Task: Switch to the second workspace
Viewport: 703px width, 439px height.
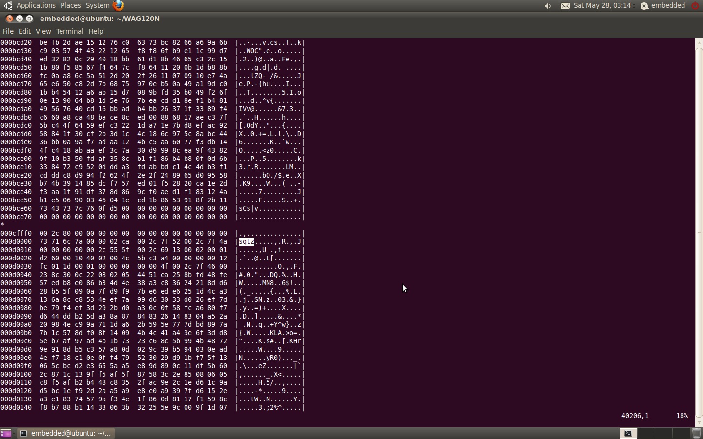Action: tap(646, 433)
